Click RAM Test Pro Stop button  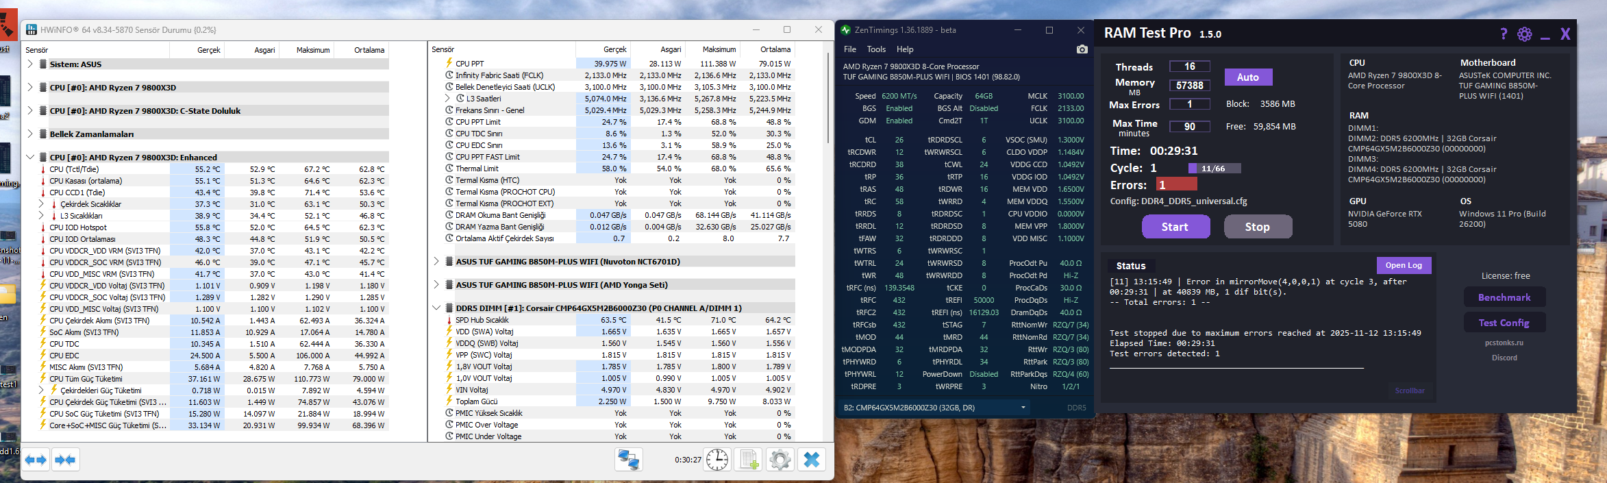tap(1258, 227)
